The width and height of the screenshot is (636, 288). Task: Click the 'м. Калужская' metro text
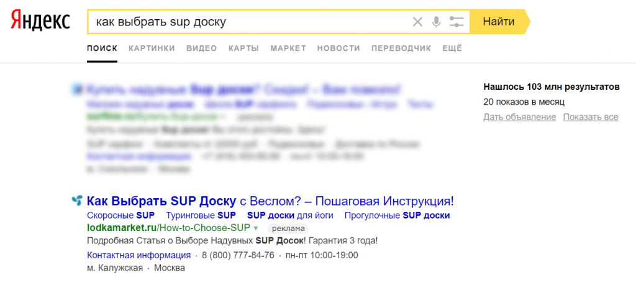pyautogui.click(x=115, y=268)
